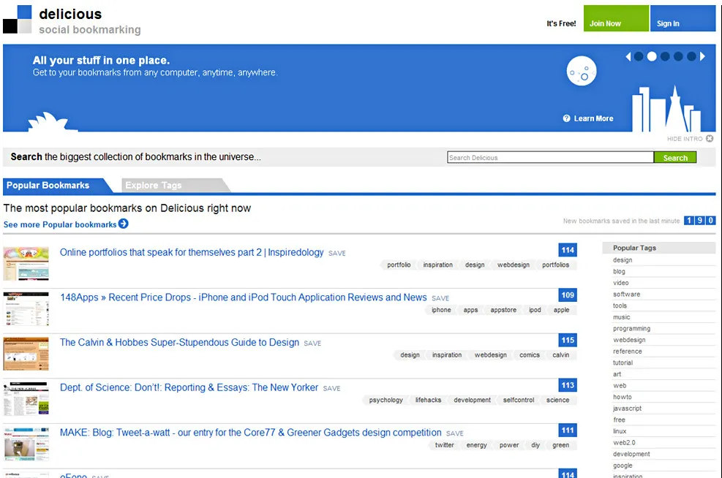Click the Learn More question mark icon
This screenshot has height=478, width=722.
[566, 118]
